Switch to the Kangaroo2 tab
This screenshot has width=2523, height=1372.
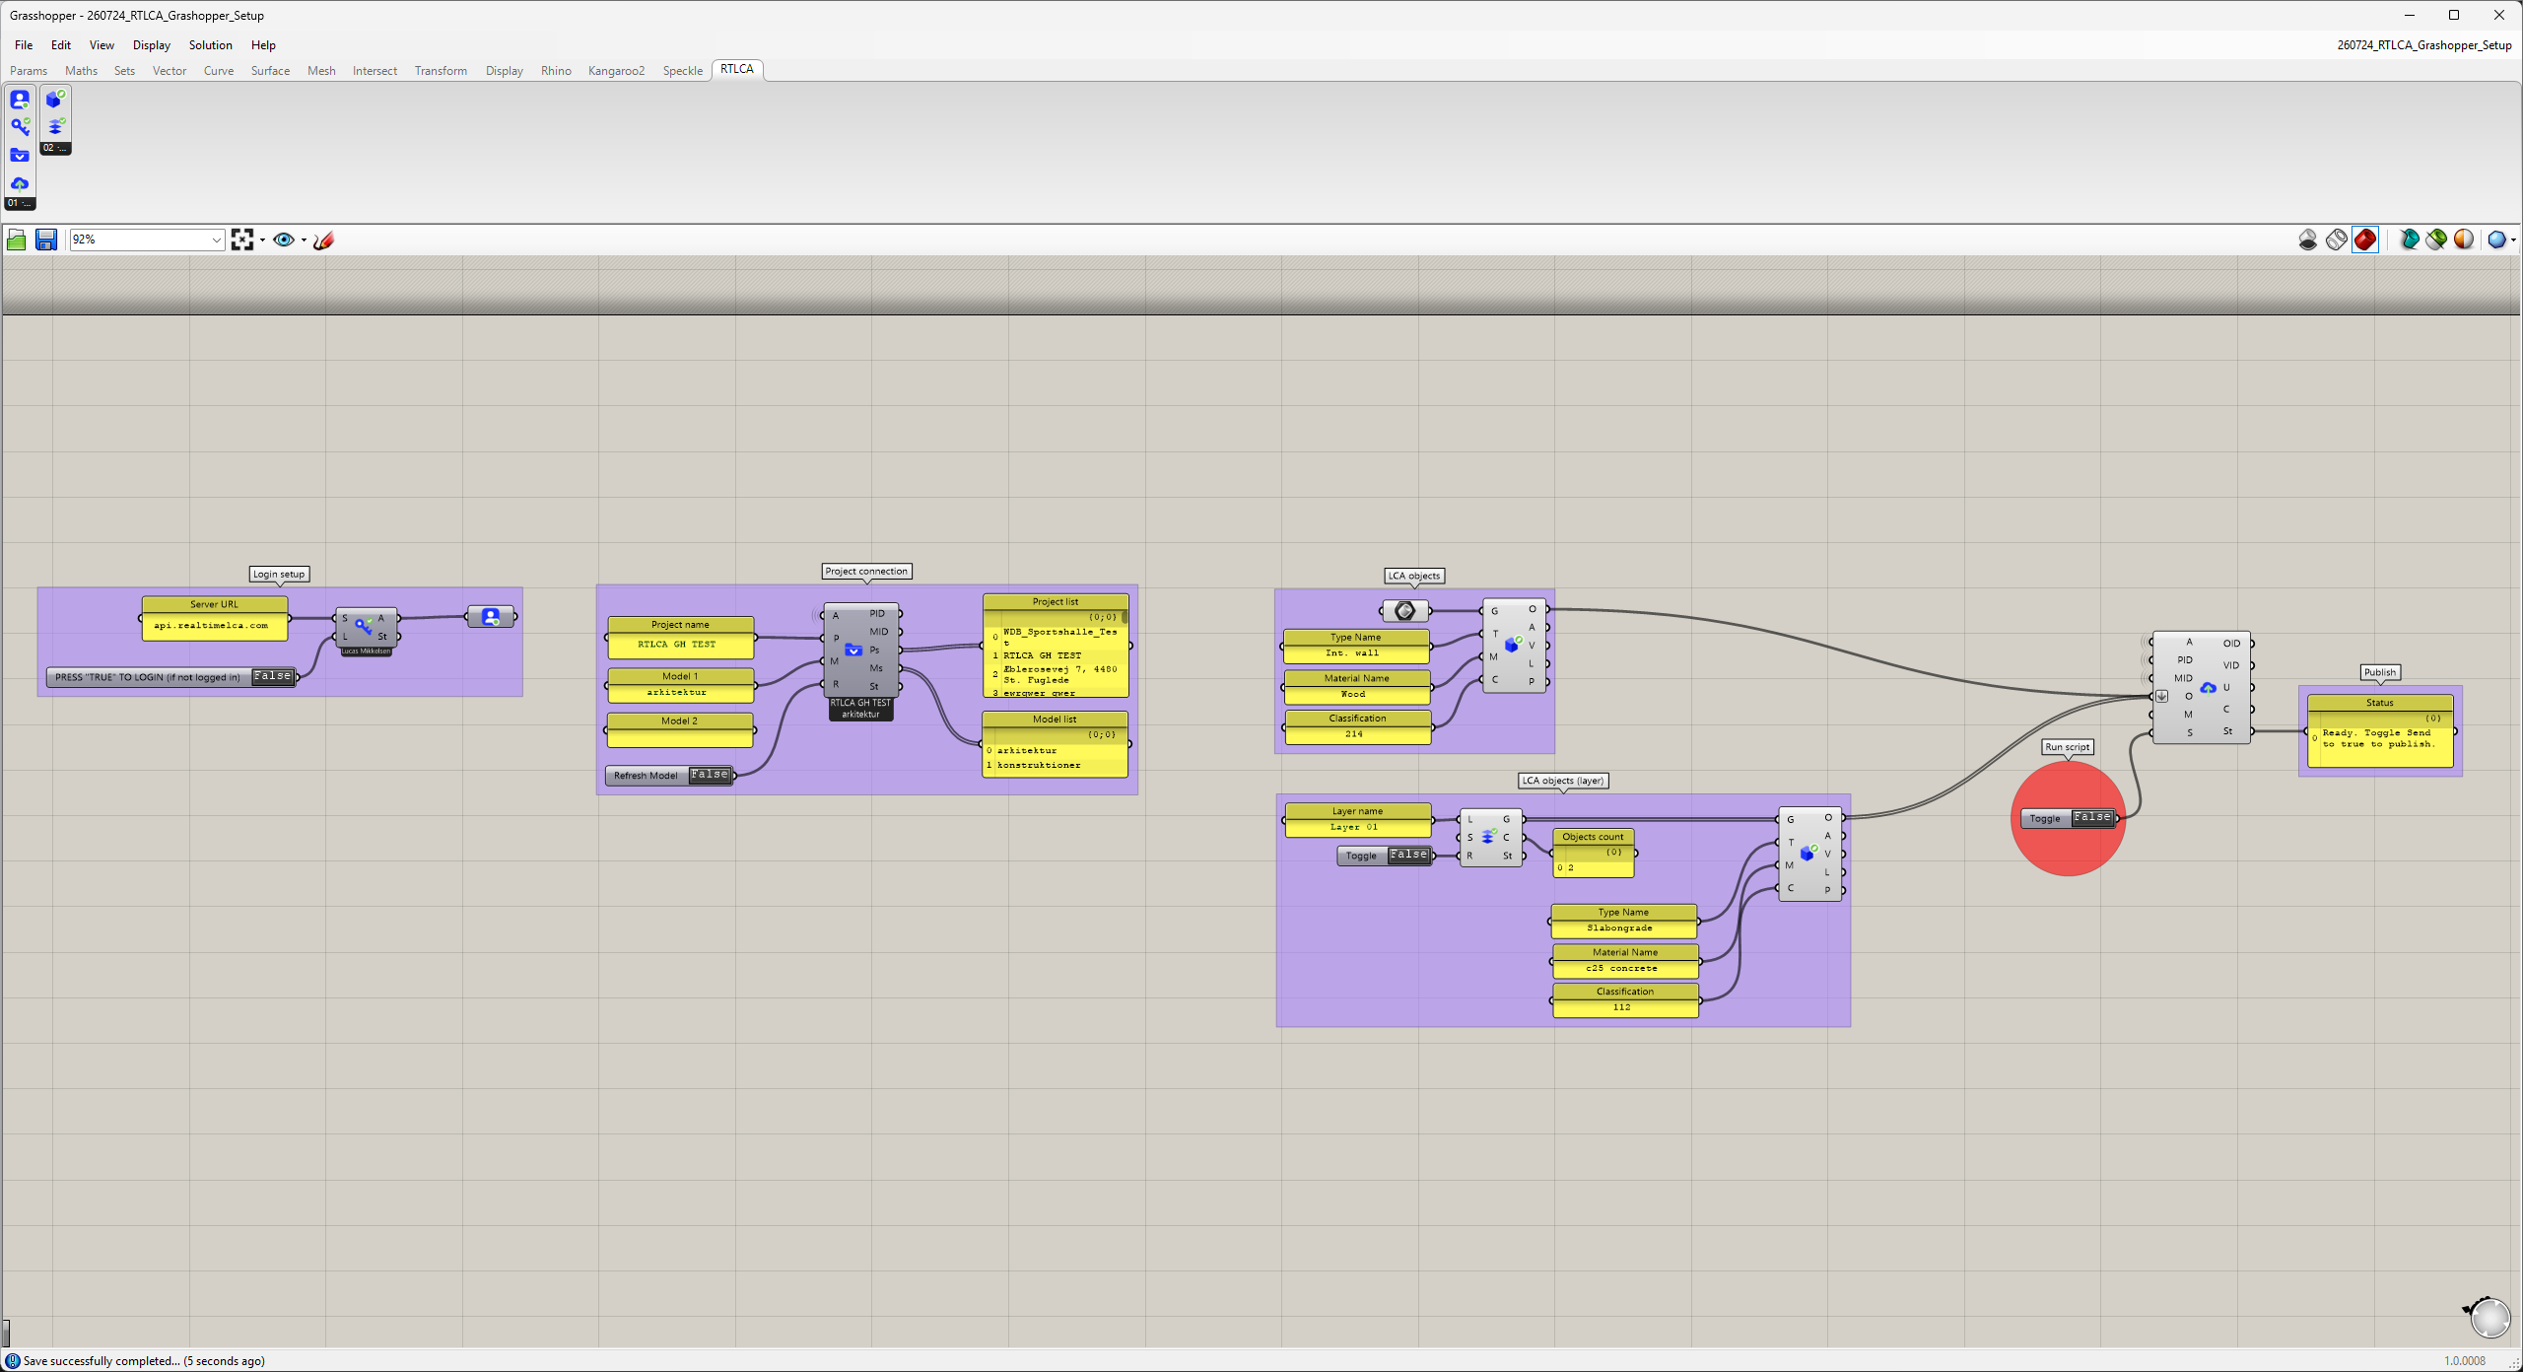pos(616,71)
